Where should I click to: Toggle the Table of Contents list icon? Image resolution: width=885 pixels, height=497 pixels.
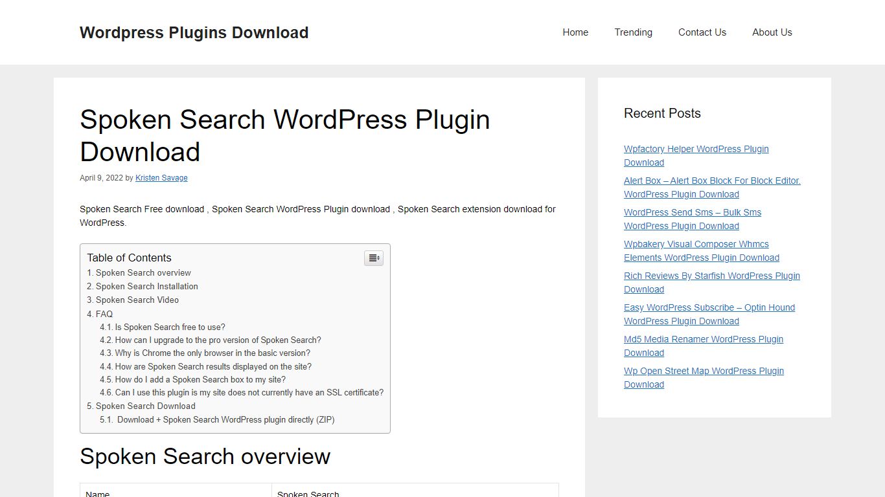click(374, 258)
